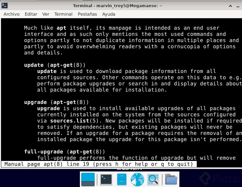Screen dimensions: 242x187
Task: Click the 'upgrade (apt-get(8))' heading
Action: pos(56,102)
